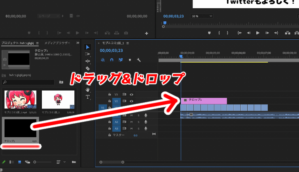Click new bin from search icon
Viewport: 299px width, 172px height.
point(61,82)
